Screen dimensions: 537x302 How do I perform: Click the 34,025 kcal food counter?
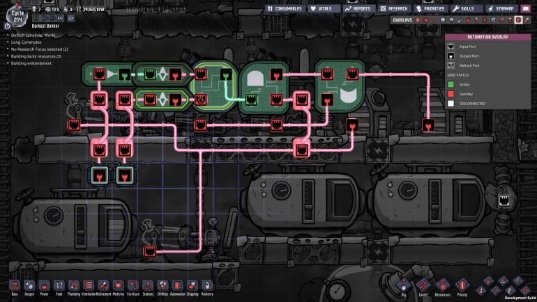[x=91, y=9]
